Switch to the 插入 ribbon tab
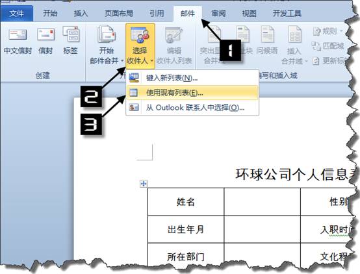 pyautogui.click(x=81, y=13)
